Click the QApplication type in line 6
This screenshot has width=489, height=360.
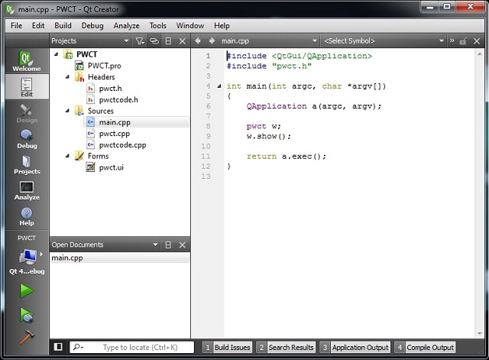(x=277, y=106)
